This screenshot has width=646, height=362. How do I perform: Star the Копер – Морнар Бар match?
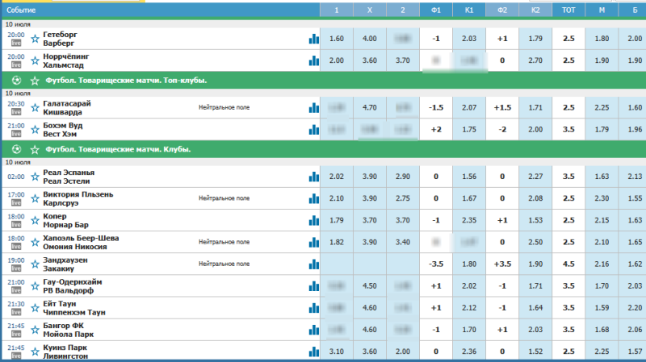[x=35, y=221]
